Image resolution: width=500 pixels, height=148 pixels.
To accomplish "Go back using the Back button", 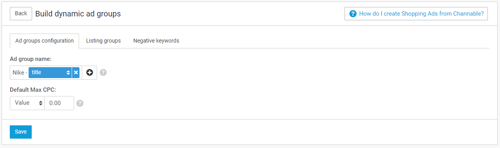I will pyautogui.click(x=21, y=14).
